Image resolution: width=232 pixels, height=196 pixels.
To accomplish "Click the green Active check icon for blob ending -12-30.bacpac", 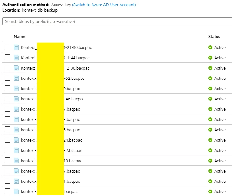I will 210,68.
